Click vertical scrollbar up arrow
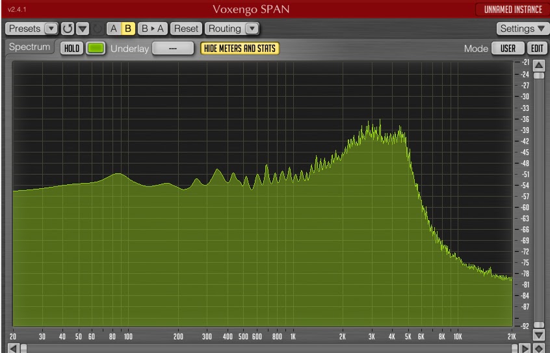Screen dimensions: 550x353 click(x=539, y=66)
